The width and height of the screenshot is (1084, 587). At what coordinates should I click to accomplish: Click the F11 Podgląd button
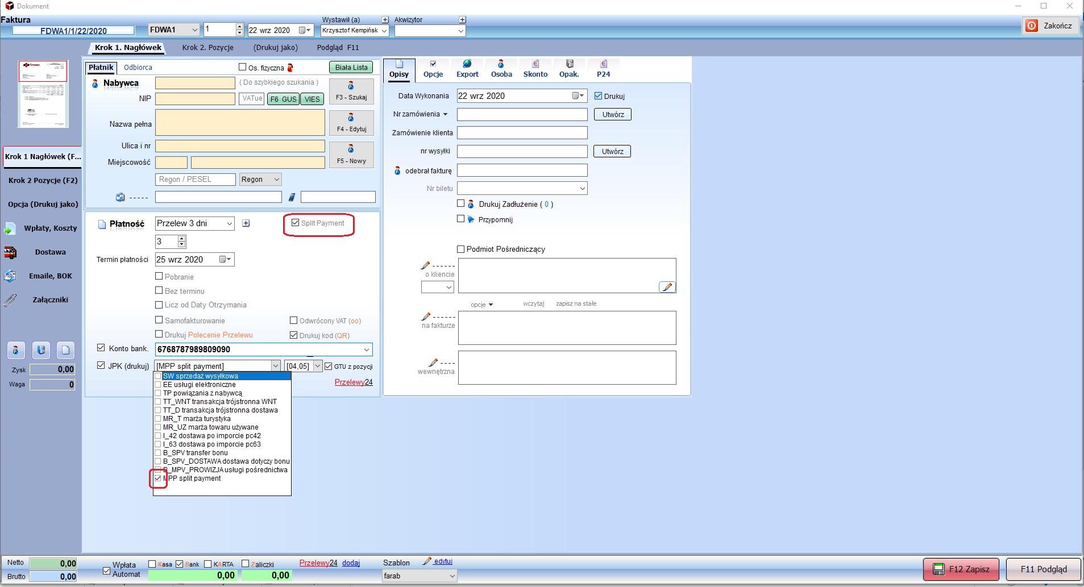1044,569
